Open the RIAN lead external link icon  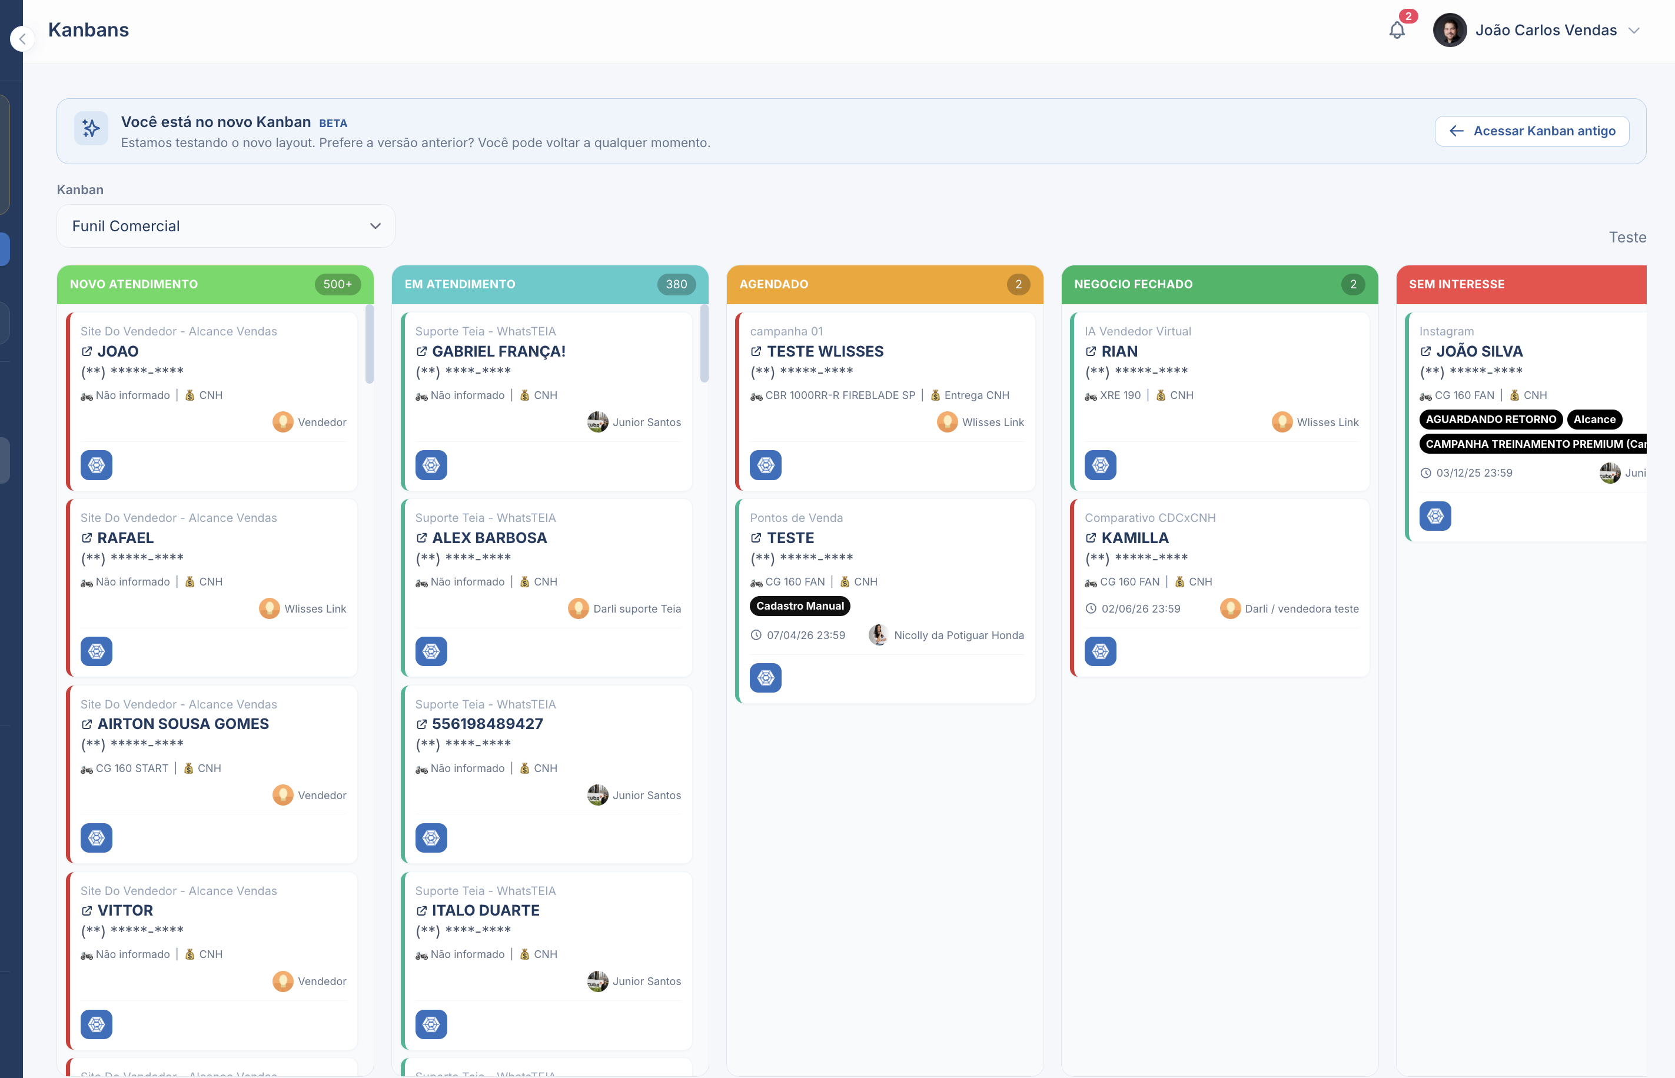coord(1091,351)
